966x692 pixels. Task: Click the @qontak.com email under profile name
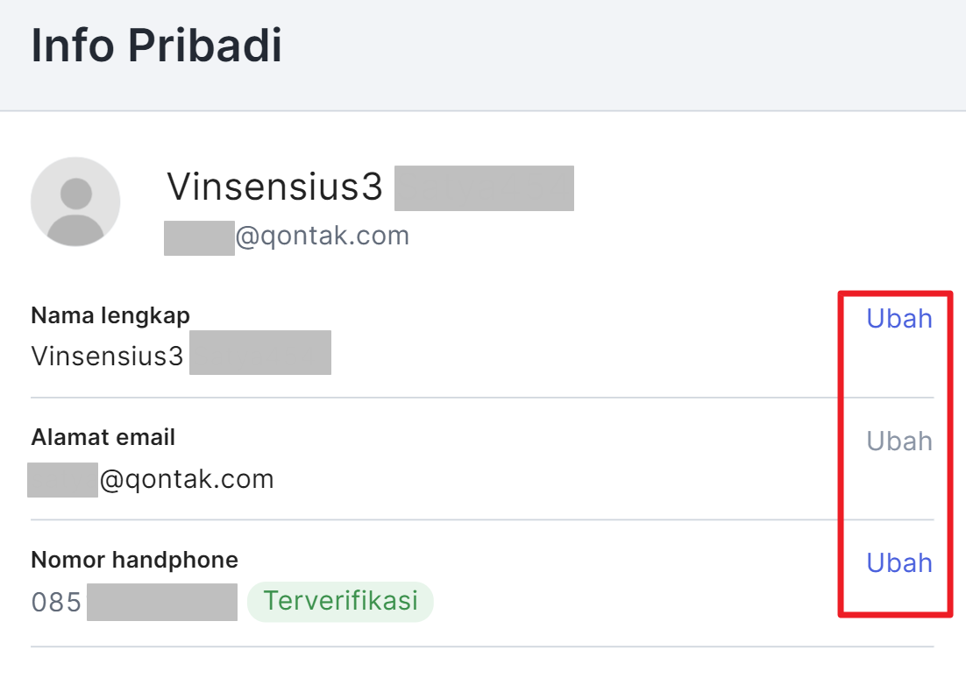(x=323, y=236)
